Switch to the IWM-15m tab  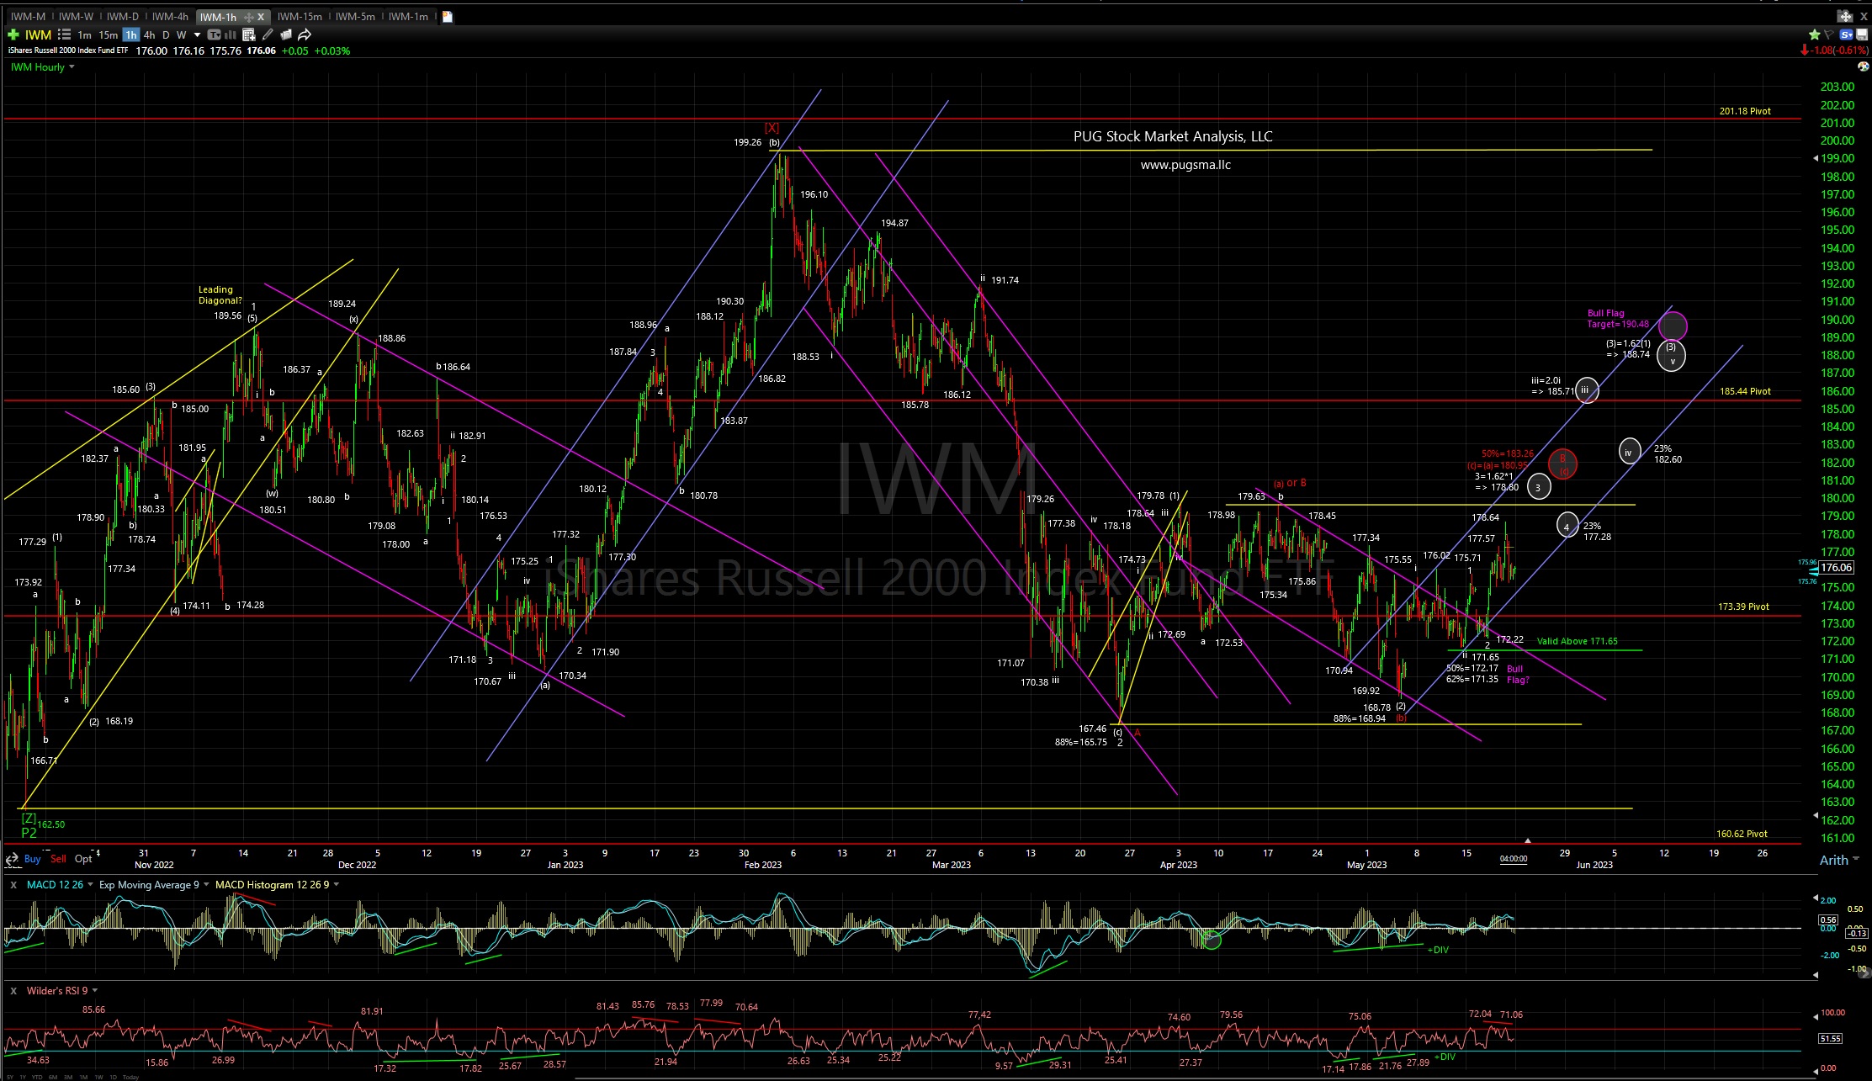(300, 16)
